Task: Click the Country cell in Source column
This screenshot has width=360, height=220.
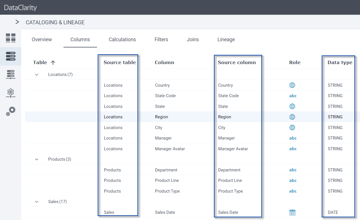Action: pos(225,85)
